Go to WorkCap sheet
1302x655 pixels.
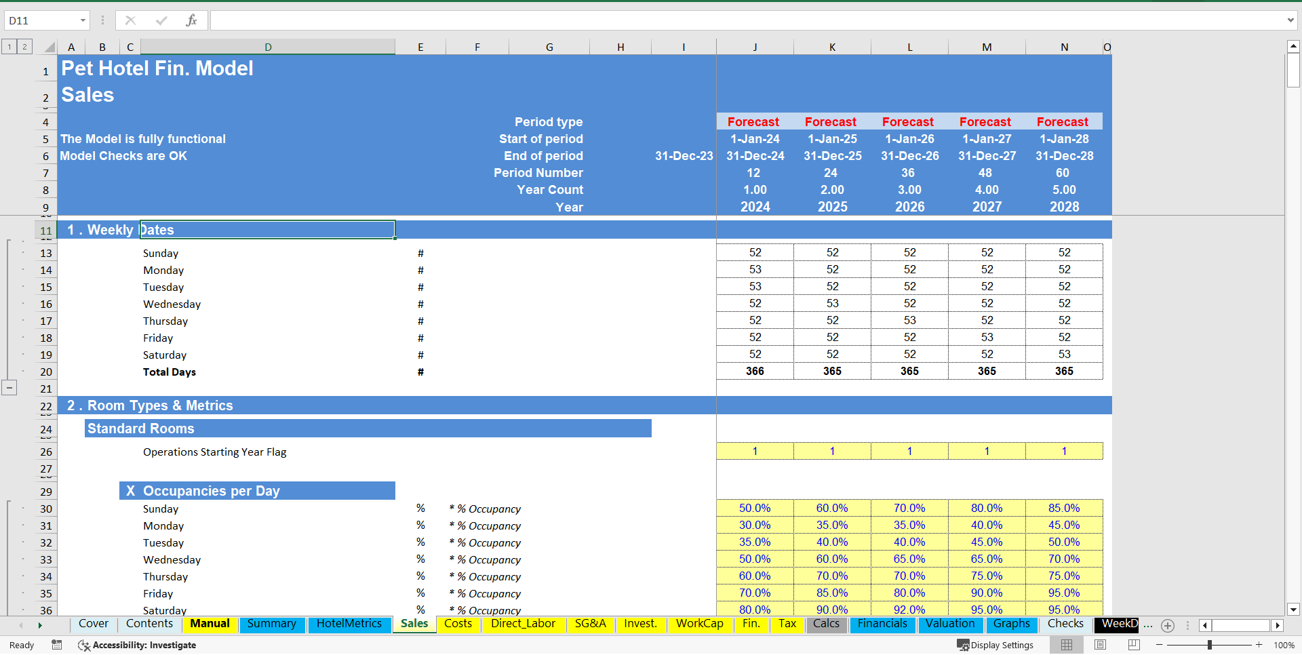[x=699, y=624]
